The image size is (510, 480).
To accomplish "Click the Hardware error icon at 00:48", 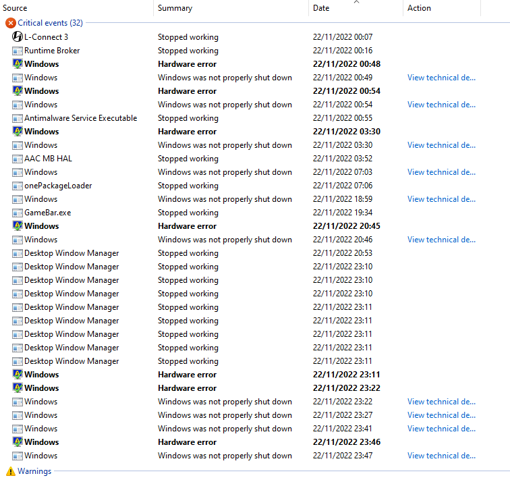I will click(18, 63).
